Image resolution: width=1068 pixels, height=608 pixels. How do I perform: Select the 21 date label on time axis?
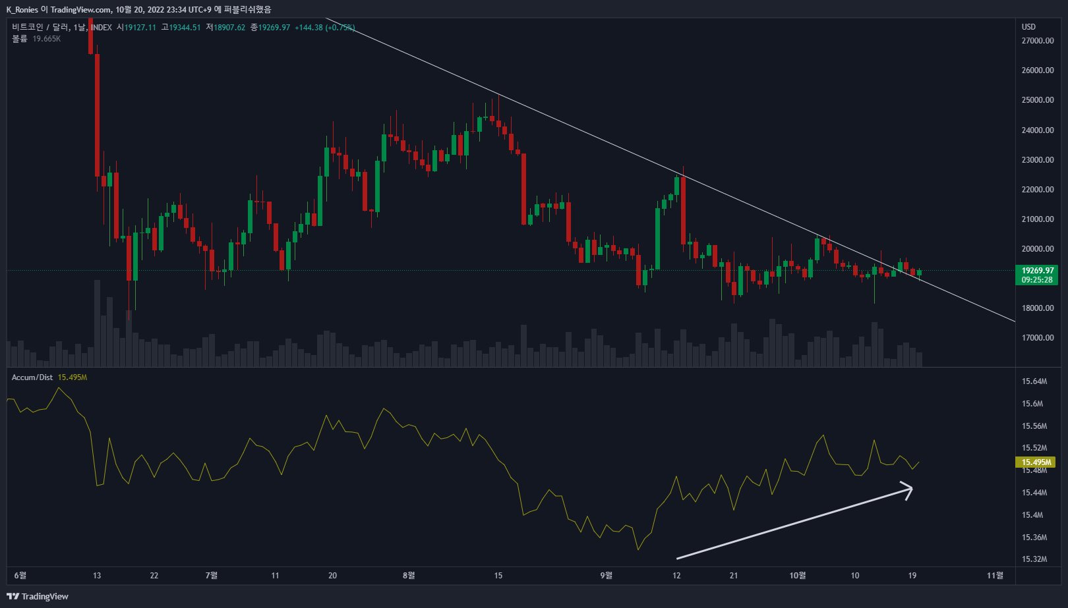coord(734,576)
